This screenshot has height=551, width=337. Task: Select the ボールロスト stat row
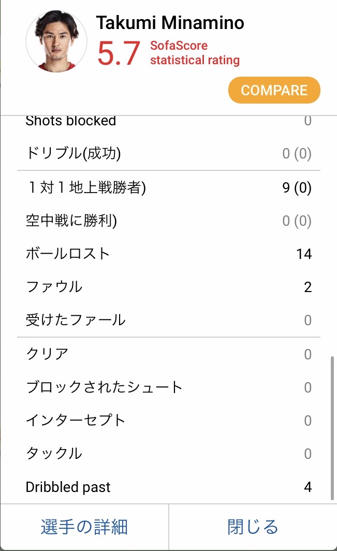[168, 254]
